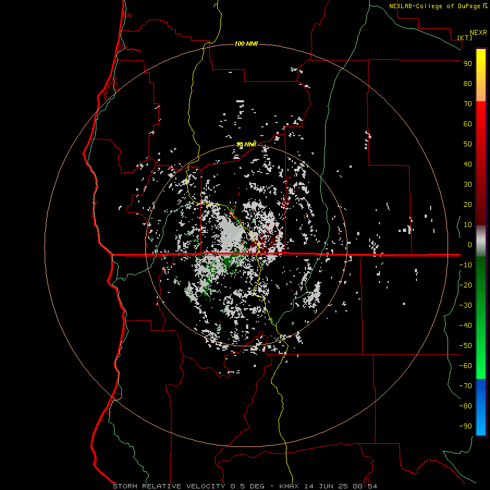
Task: Click the NEXR label above the color bar
Action: pyautogui.click(x=479, y=33)
